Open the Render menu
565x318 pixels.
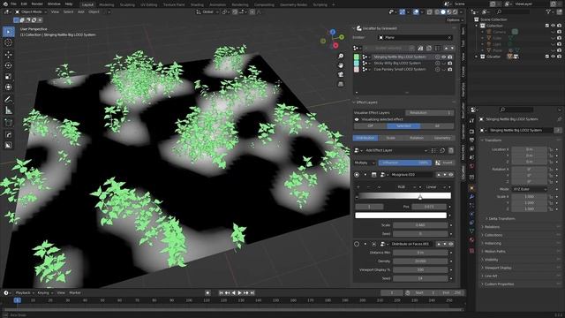(37, 4)
